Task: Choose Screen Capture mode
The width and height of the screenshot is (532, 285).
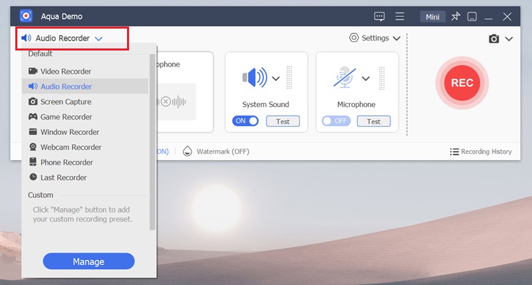Action: [85, 102]
